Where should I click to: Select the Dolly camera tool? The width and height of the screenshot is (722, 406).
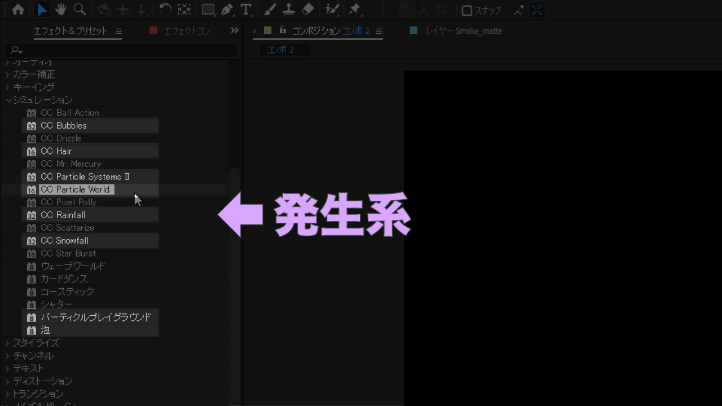click(x=142, y=10)
